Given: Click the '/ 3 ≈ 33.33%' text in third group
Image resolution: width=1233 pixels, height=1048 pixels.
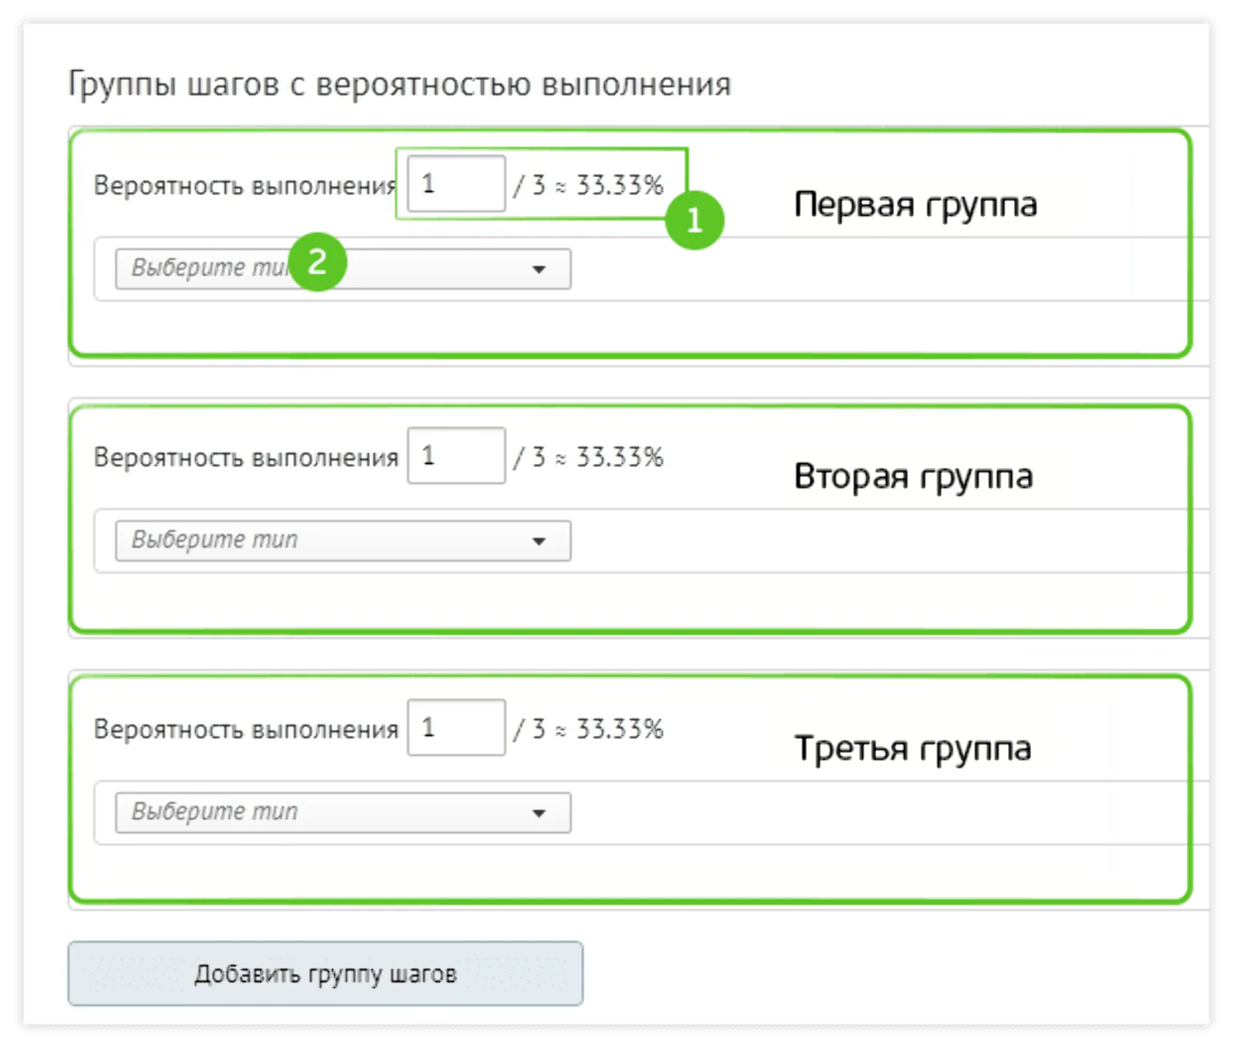Looking at the screenshot, I should point(589,729).
